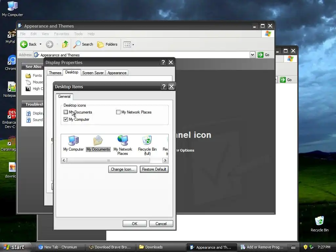336x252 pixels.
Task: Open High Contrast link in See Also
Action: coord(34,89)
